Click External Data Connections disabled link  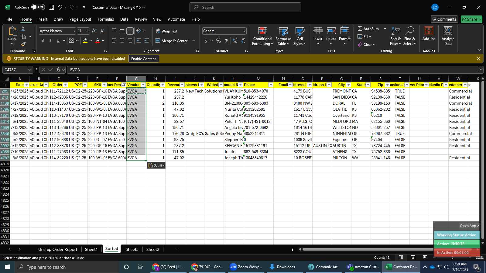[x=88, y=59]
